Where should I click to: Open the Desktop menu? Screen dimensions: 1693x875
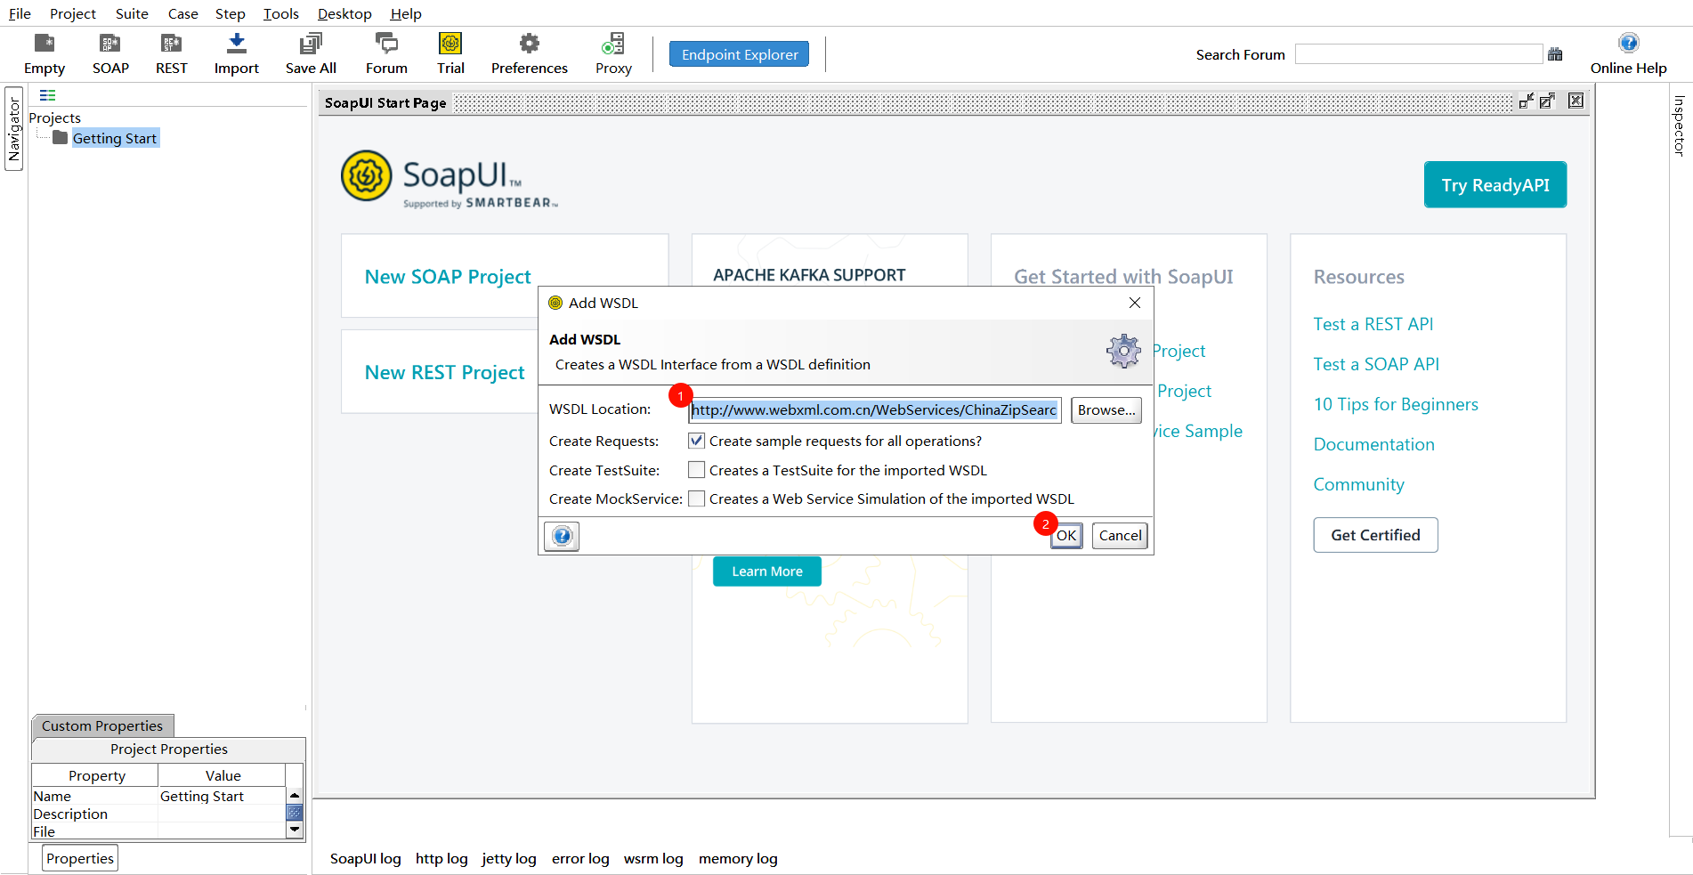pos(344,13)
